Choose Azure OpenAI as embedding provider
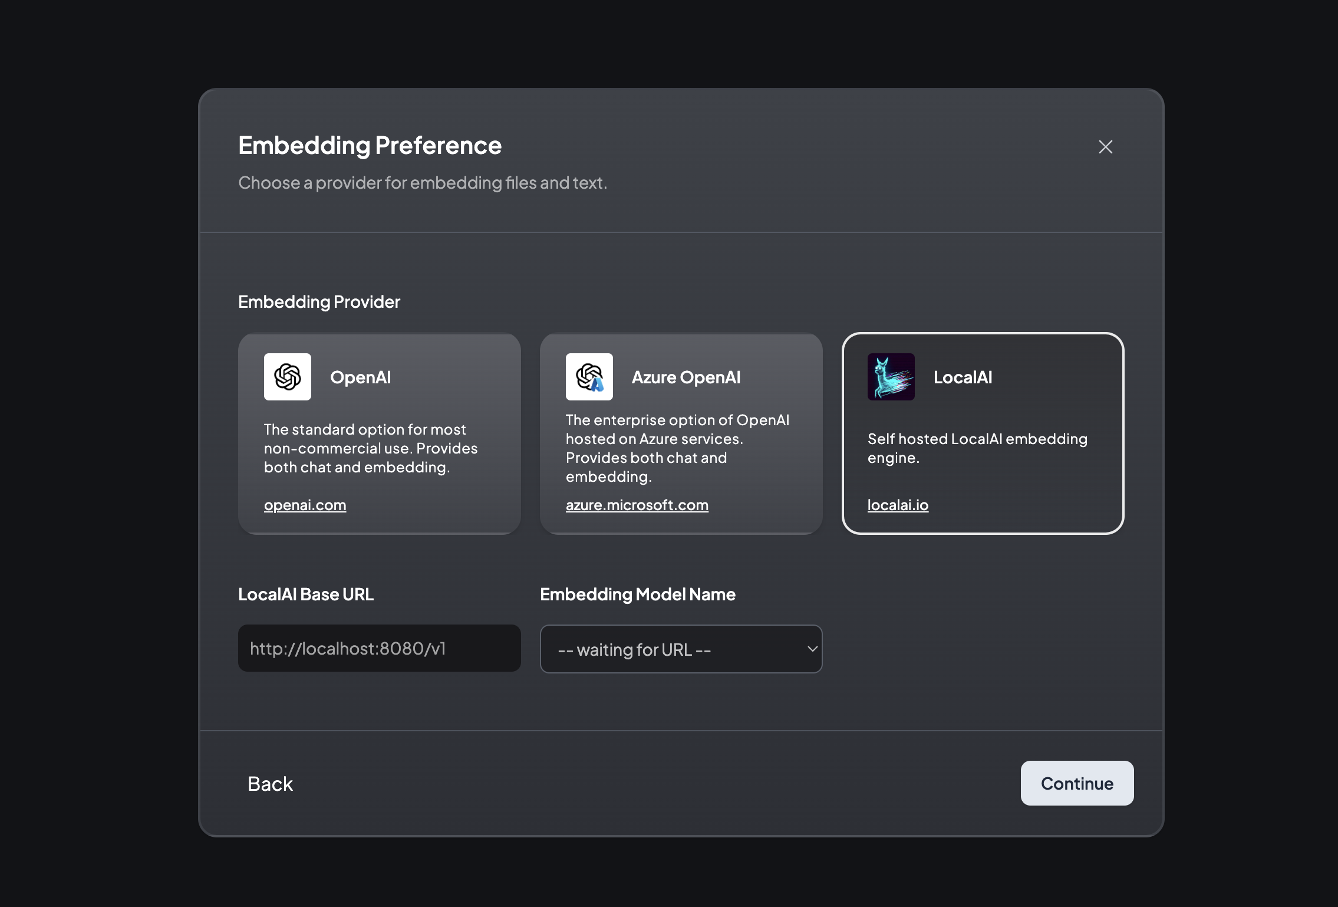 pyautogui.click(x=686, y=377)
